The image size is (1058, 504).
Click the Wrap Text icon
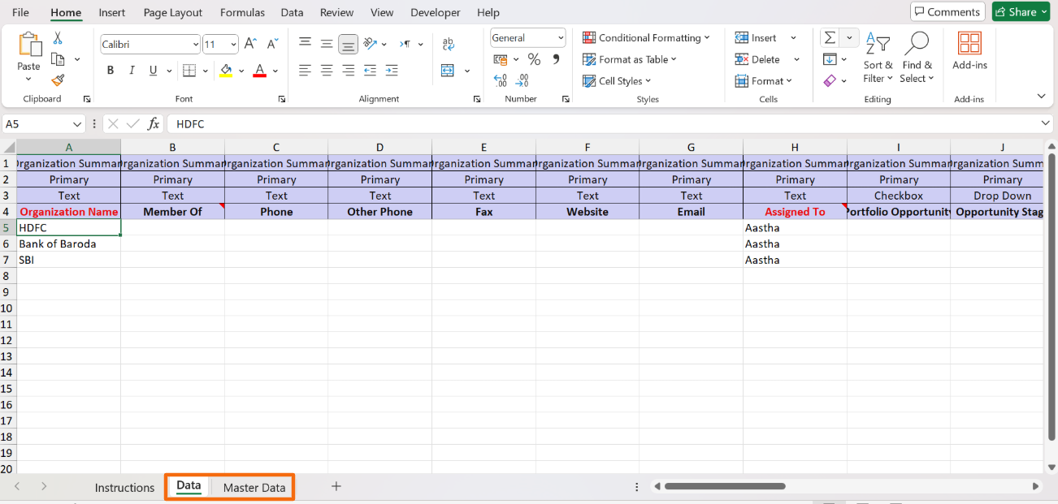coord(448,44)
